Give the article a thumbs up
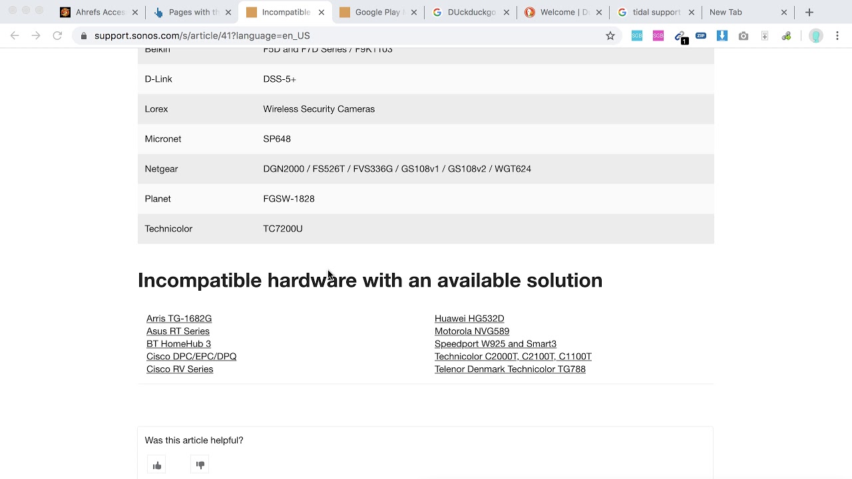The image size is (852, 479). [x=157, y=465]
